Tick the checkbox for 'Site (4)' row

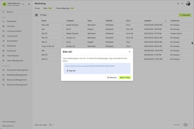tap(37, 38)
